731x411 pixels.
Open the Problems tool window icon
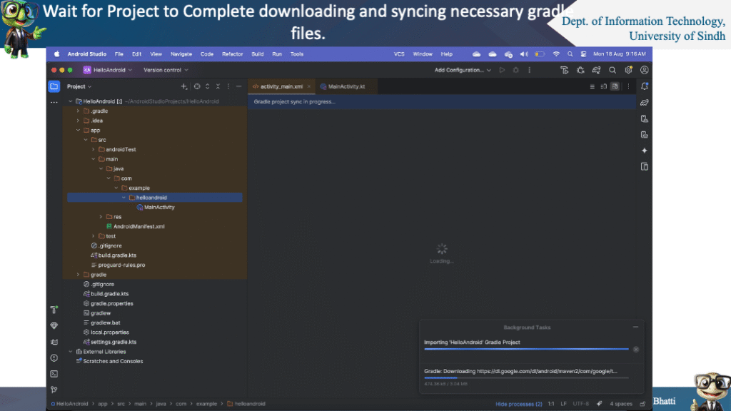[x=54, y=357]
